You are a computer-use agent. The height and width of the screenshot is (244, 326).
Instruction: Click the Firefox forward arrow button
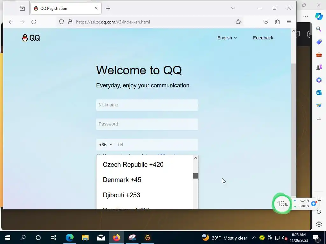pyautogui.click(x=22, y=22)
